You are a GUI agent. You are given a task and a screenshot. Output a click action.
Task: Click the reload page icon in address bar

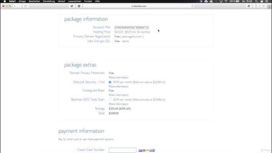pos(192,6)
